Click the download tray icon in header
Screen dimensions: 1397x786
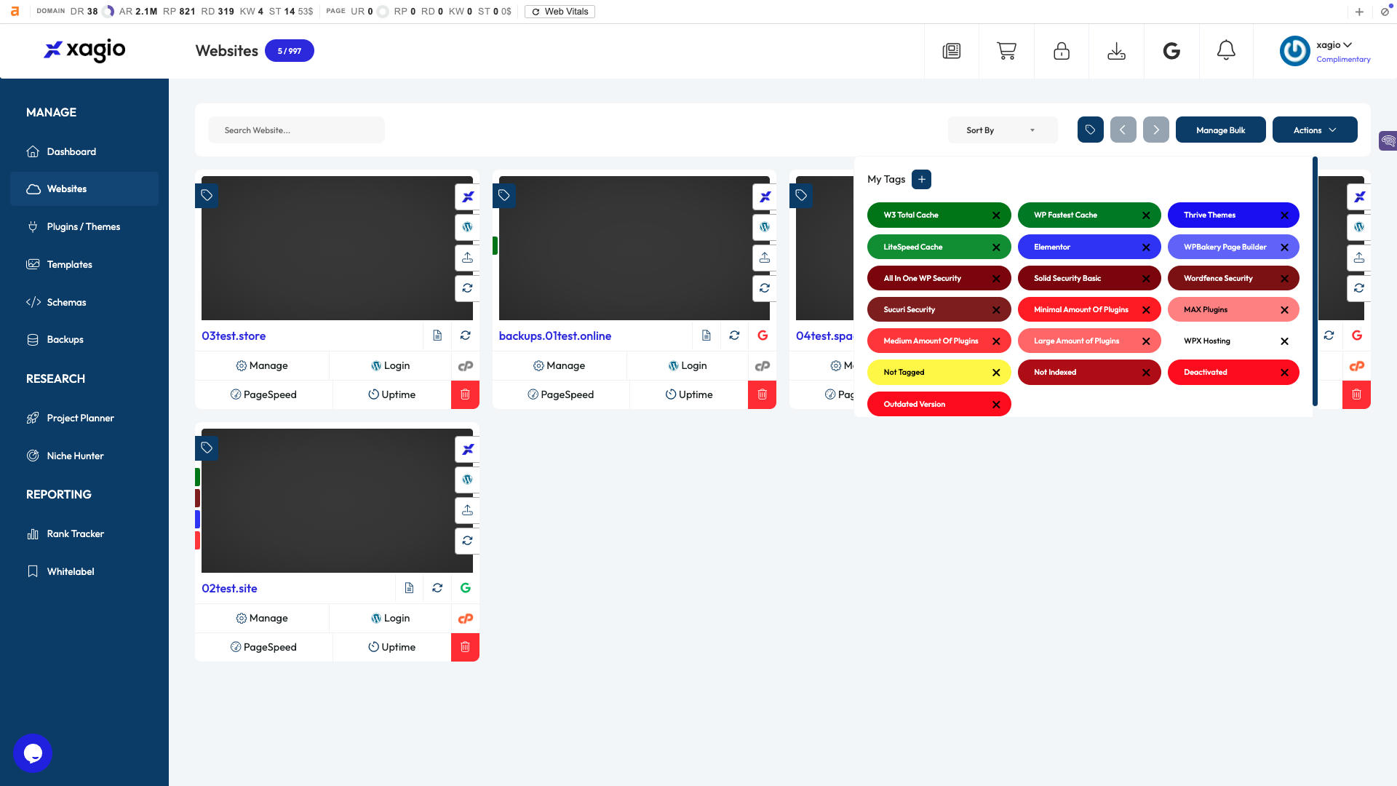(x=1117, y=51)
